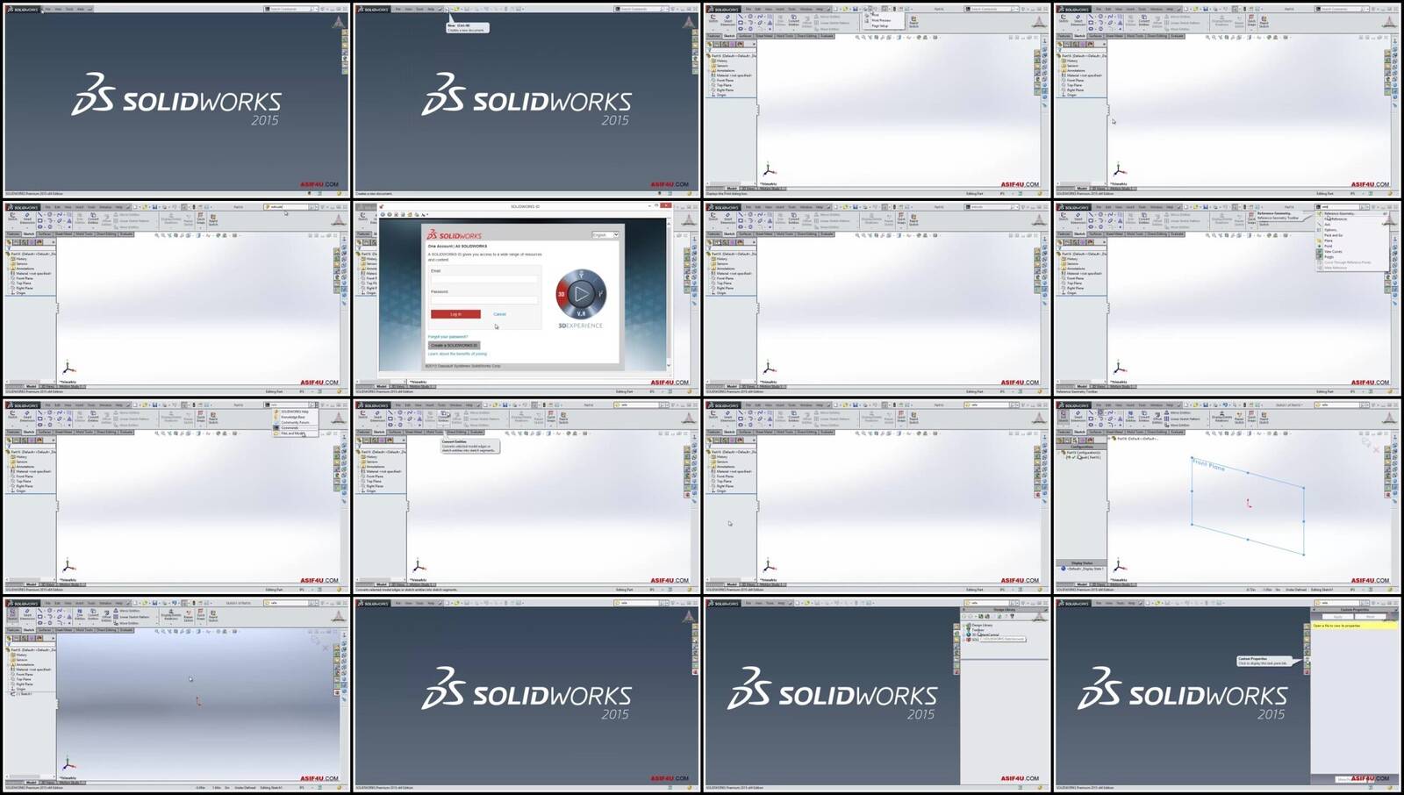1404x795 pixels.
Task: Click Cancel link in login dialog
Action: [x=499, y=314]
